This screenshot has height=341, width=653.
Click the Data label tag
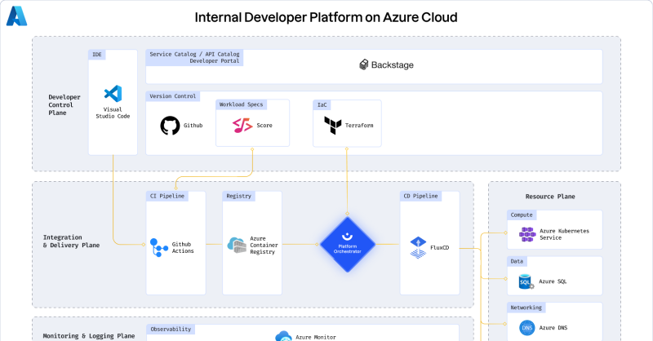coord(517,262)
